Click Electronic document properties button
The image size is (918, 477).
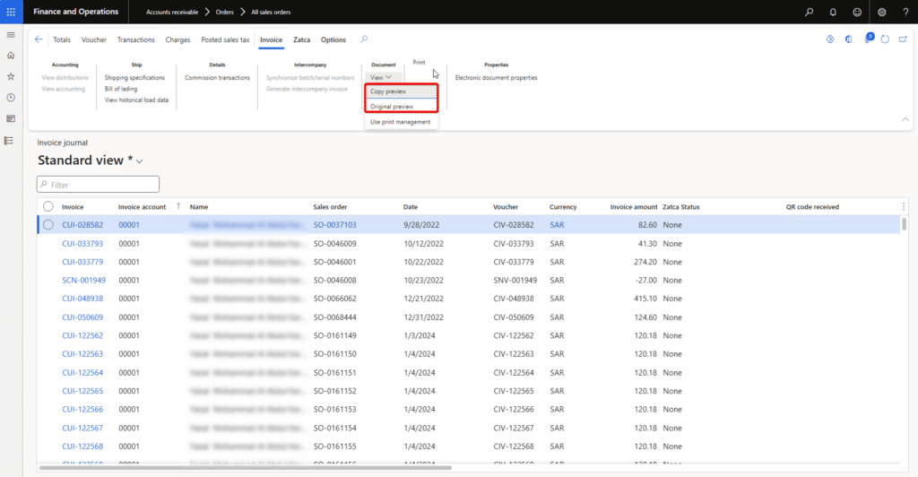pyautogui.click(x=496, y=77)
